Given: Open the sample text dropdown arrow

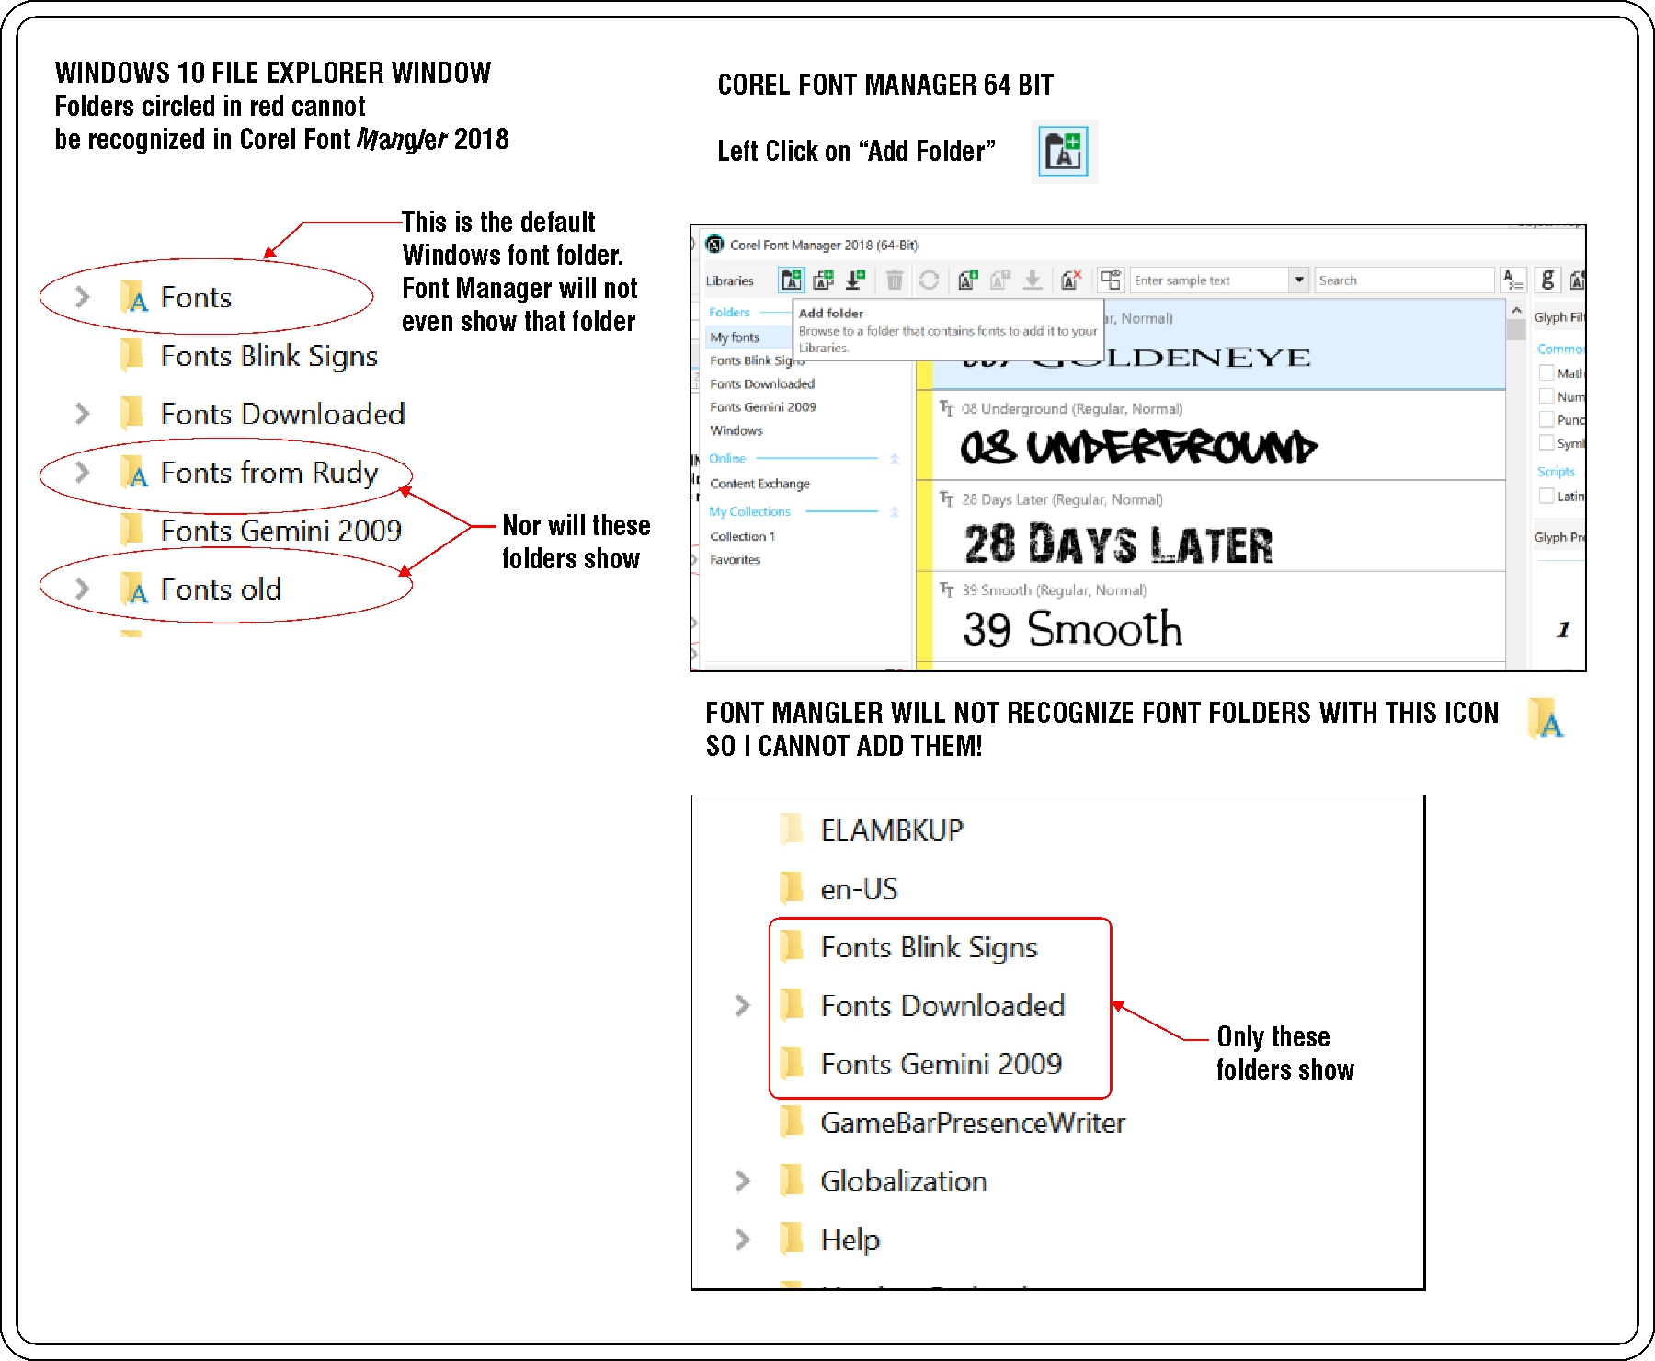Looking at the screenshot, I should [1299, 280].
